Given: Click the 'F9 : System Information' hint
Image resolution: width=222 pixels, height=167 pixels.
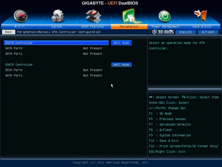Looking at the screenshot, I should pos(170,135).
